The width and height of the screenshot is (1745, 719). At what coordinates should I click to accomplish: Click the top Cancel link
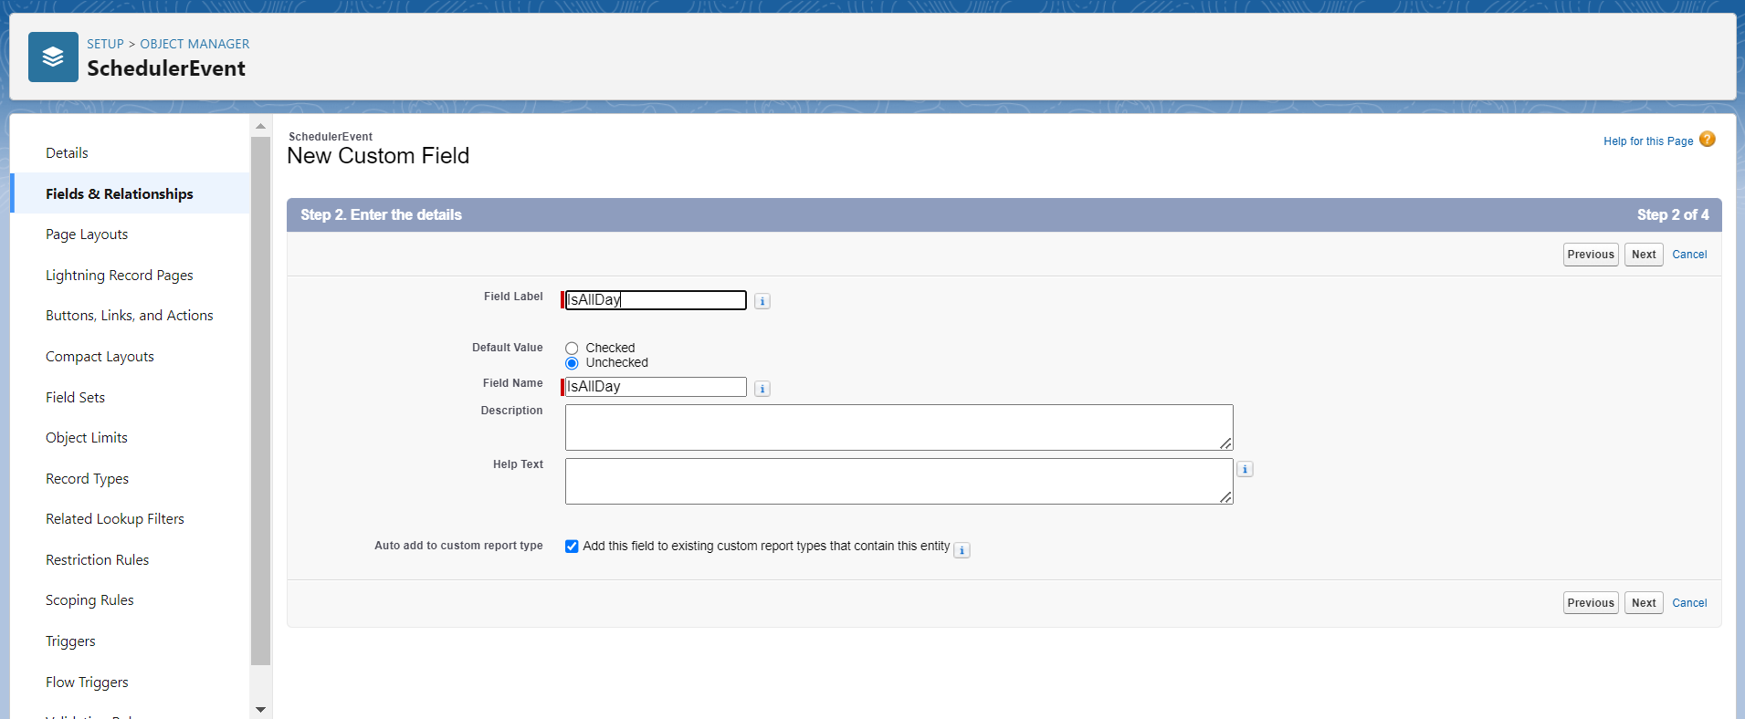1689,255
